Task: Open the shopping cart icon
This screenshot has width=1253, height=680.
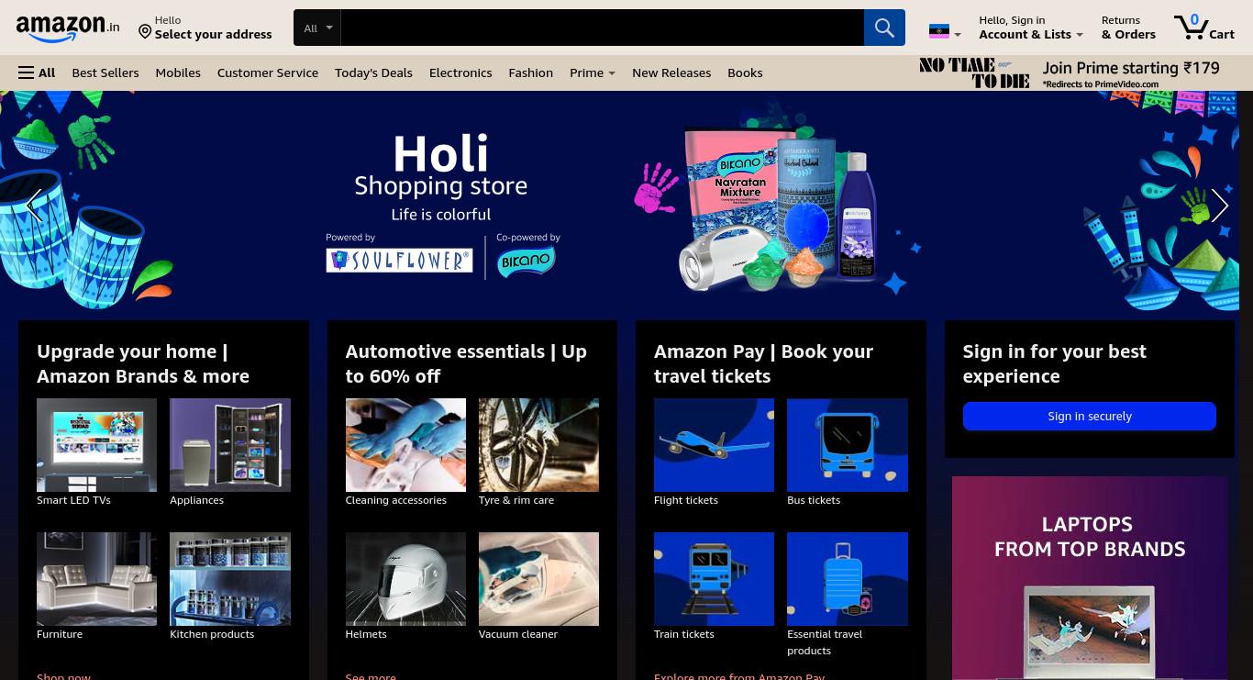Action: point(1204,27)
